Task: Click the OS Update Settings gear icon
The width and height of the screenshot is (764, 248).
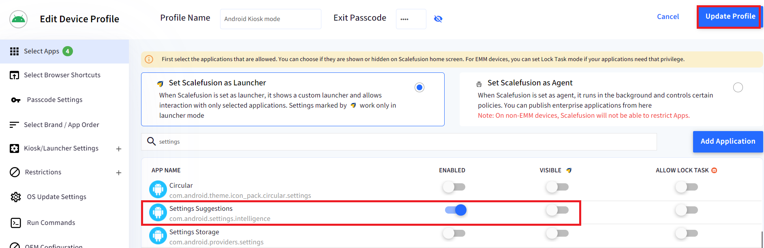Action: coord(15,197)
